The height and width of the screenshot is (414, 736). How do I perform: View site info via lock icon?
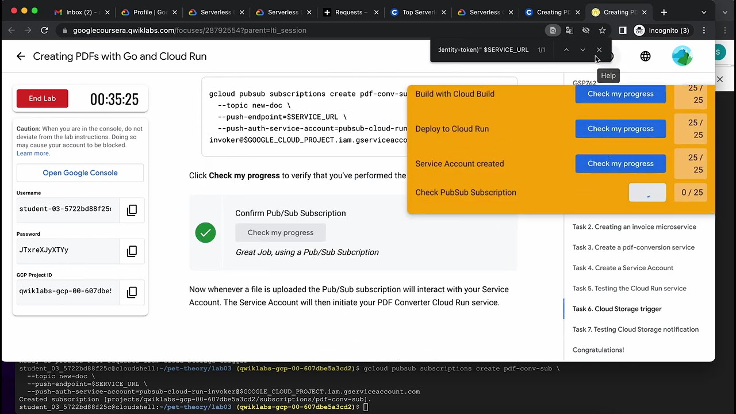point(64,30)
